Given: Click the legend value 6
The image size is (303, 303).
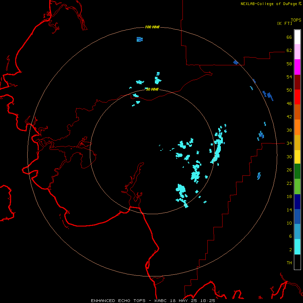Looking at the screenshot, I should click(x=291, y=236).
